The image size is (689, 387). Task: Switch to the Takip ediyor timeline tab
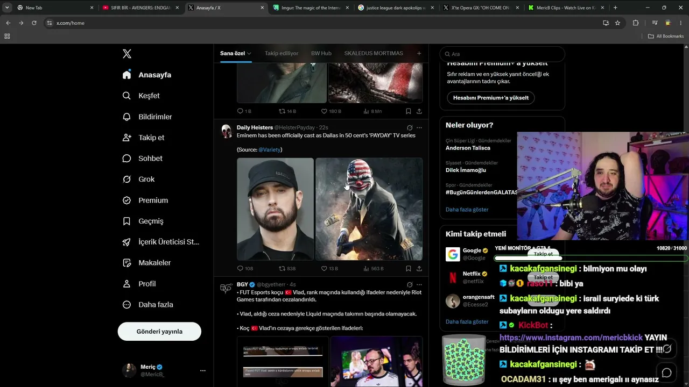click(x=282, y=53)
